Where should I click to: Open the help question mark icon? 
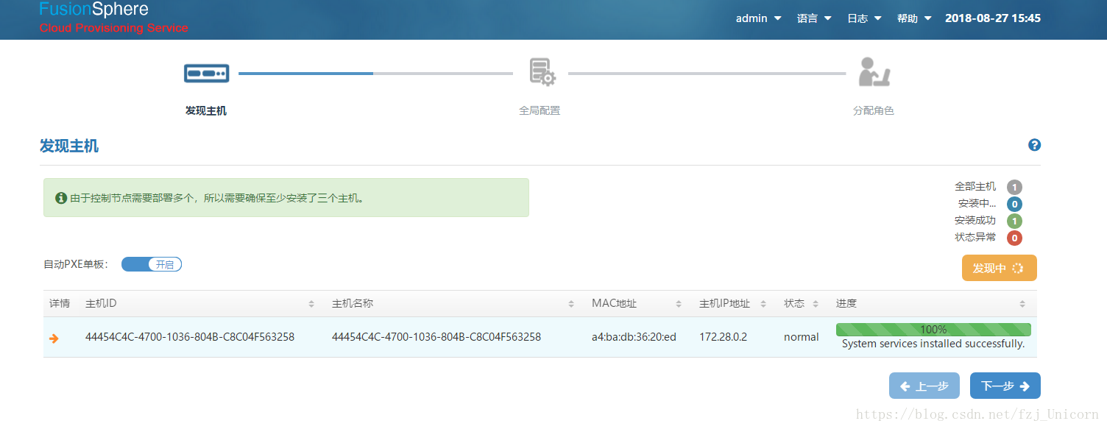click(x=1034, y=145)
